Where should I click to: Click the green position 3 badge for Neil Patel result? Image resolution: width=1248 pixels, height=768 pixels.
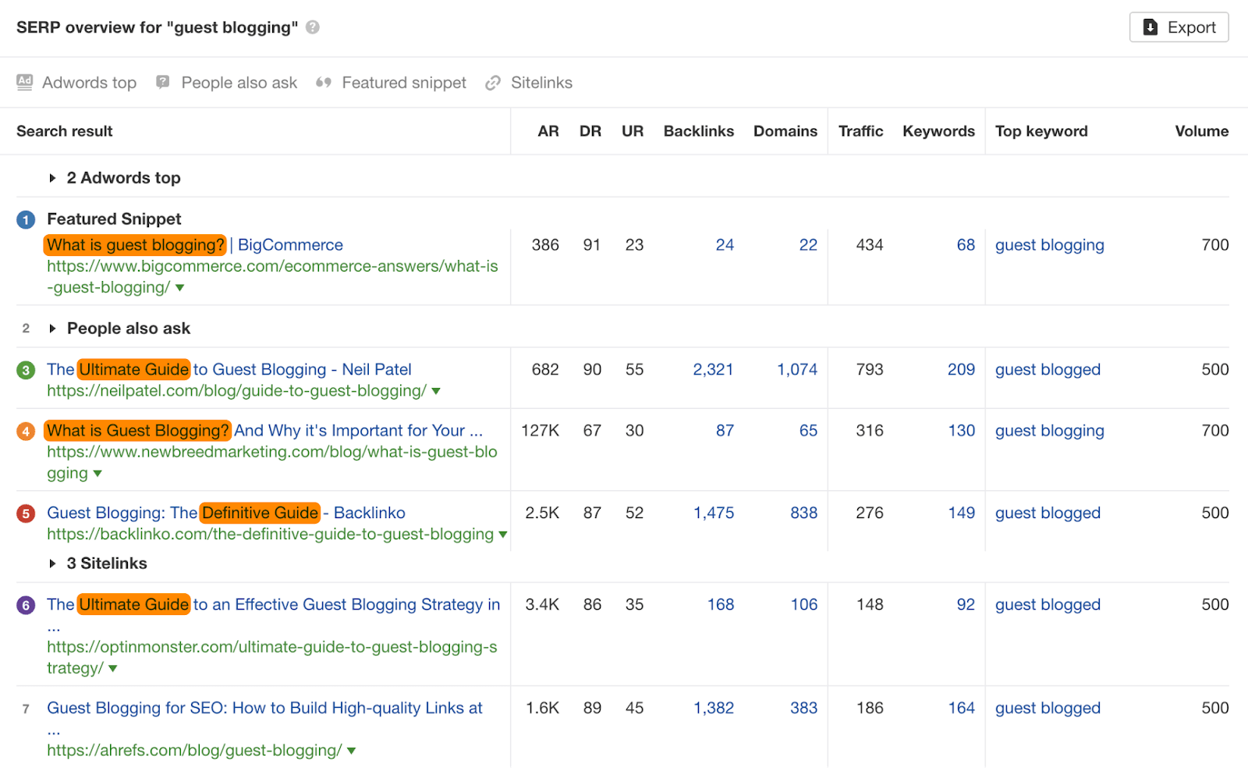(x=26, y=369)
